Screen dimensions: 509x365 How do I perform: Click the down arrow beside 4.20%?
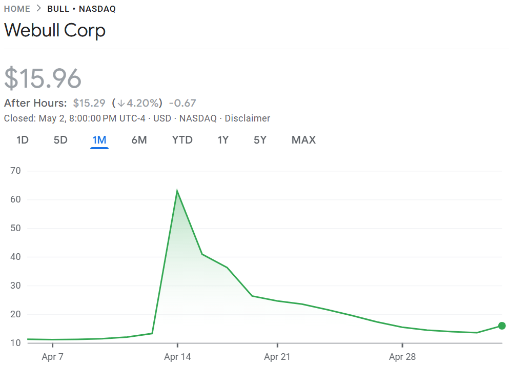point(121,103)
